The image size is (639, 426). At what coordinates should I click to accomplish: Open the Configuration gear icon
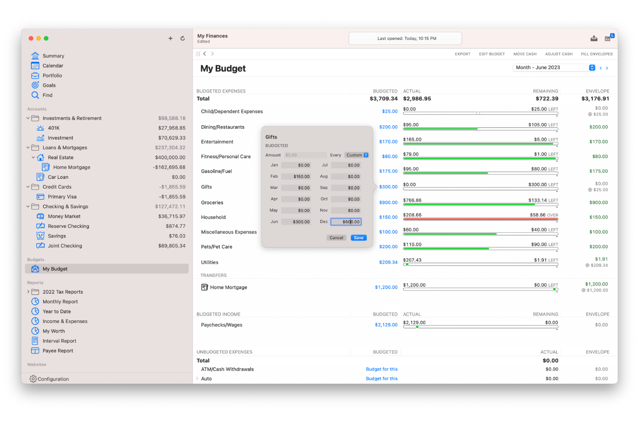(33, 379)
